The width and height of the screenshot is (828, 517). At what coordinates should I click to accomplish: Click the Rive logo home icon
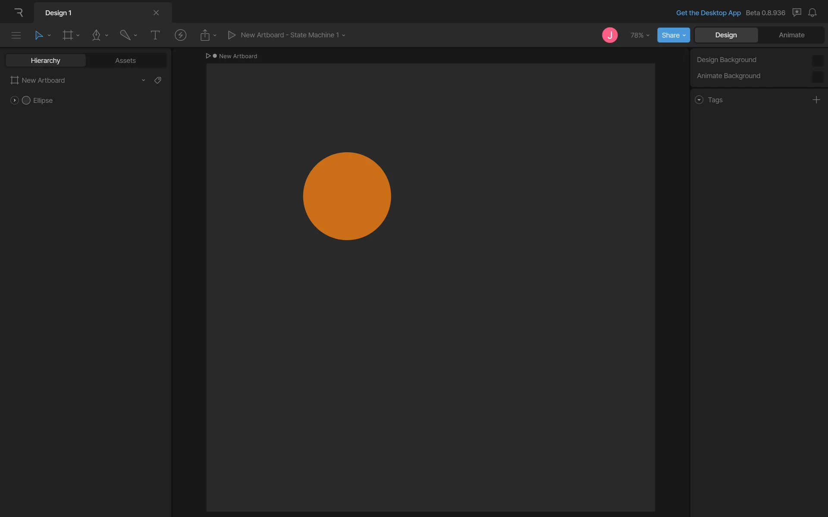click(x=18, y=12)
